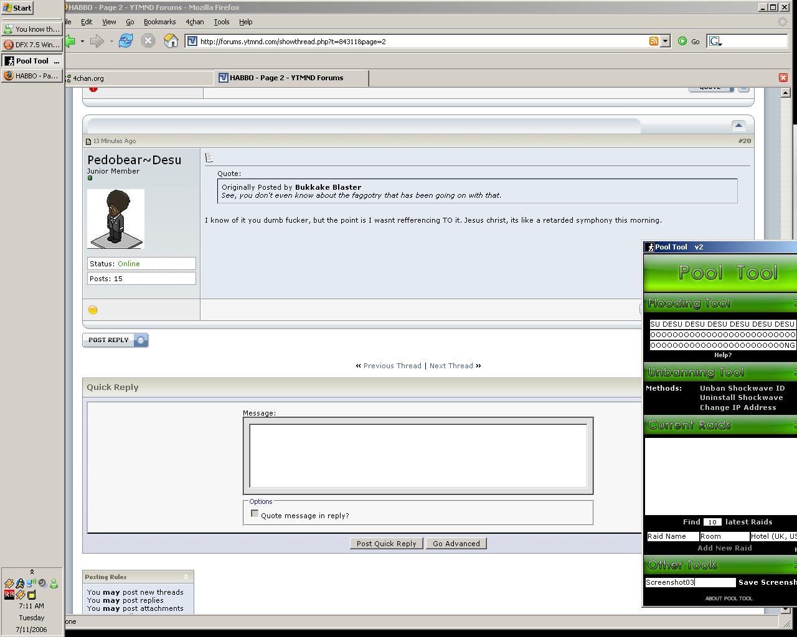Click Add New Raid in Pool Tool
797x637 pixels.
click(x=725, y=548)
